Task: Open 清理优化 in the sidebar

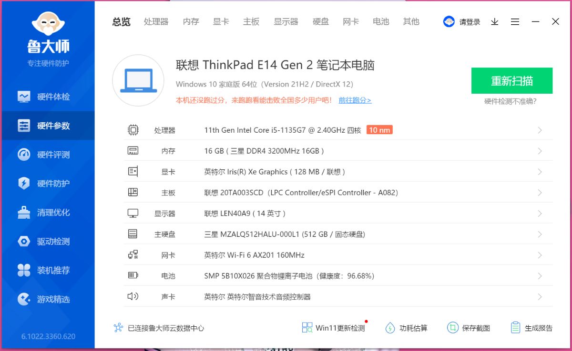Action: [x=48, y=213]
